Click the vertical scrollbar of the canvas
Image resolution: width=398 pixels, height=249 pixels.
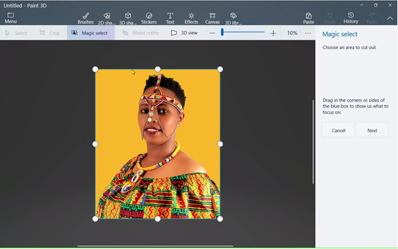click(x=314, y=142)
